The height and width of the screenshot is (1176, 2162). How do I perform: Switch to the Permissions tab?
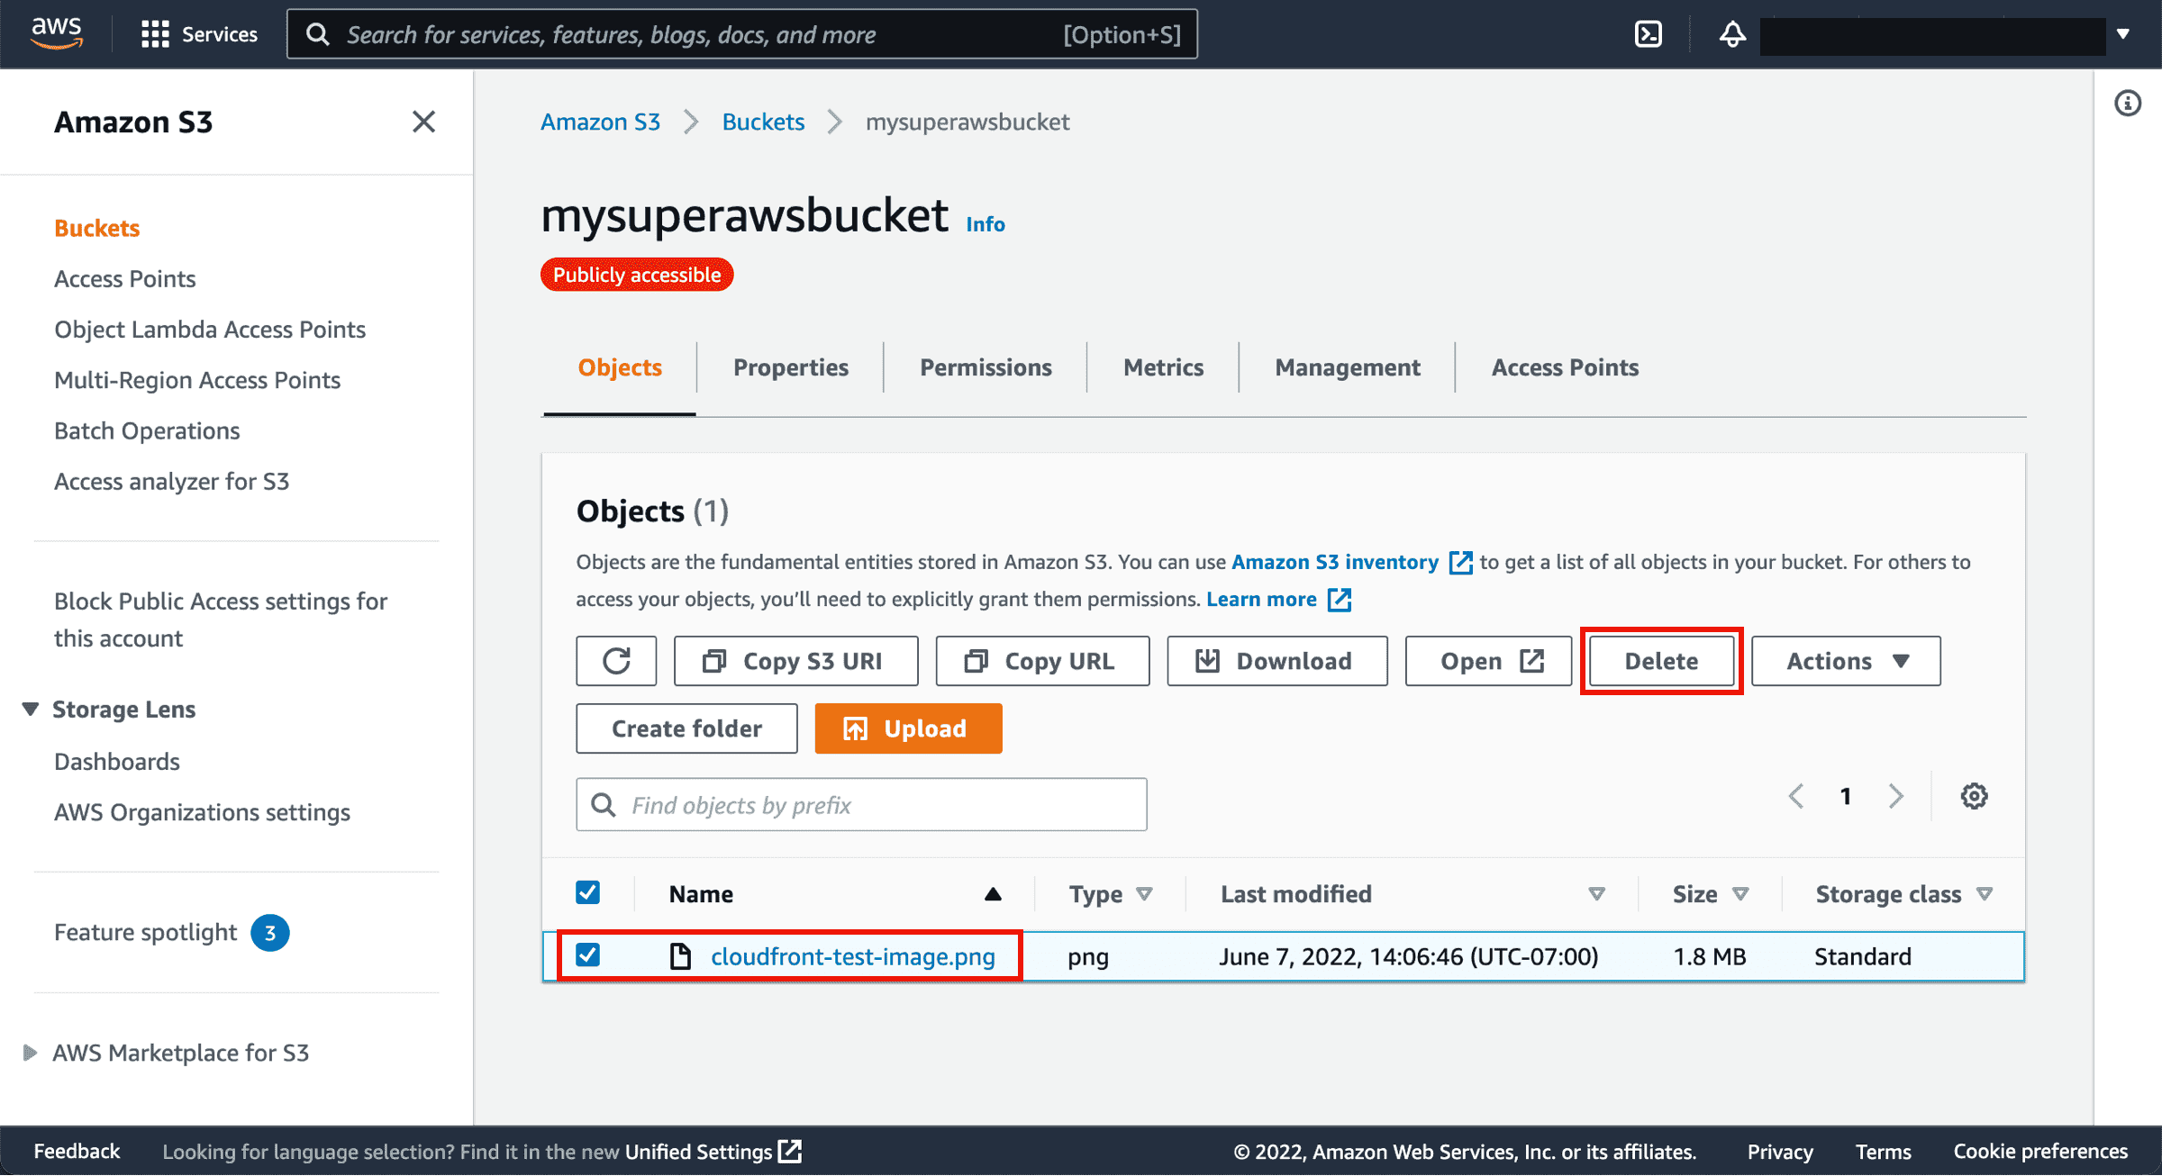tap(986, 367)
